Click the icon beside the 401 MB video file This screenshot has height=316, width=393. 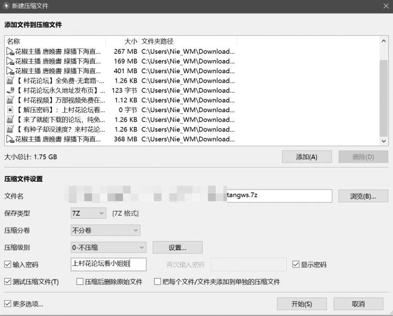pyautogui.click(x=10, y=71)
